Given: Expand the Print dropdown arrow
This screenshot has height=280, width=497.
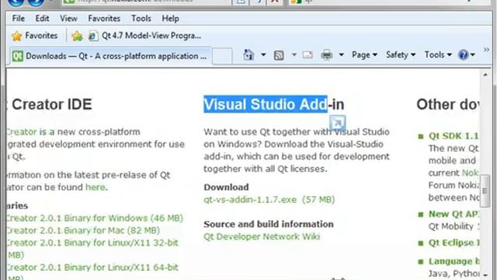Looking at the screenshot, I should [x=341, y=55].
